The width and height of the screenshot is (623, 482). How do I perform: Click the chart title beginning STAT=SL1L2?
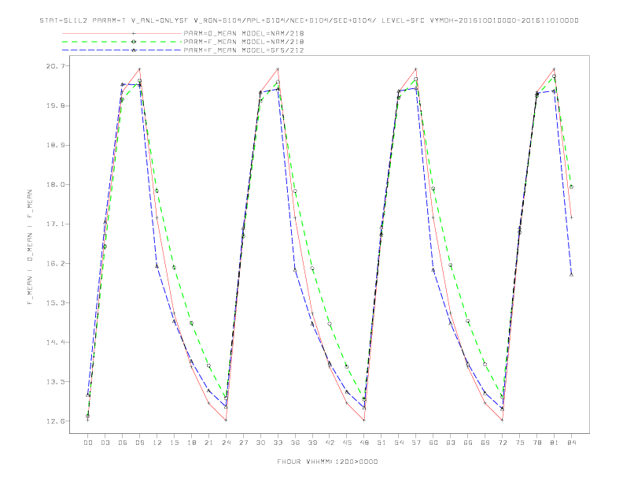[309, 20]
